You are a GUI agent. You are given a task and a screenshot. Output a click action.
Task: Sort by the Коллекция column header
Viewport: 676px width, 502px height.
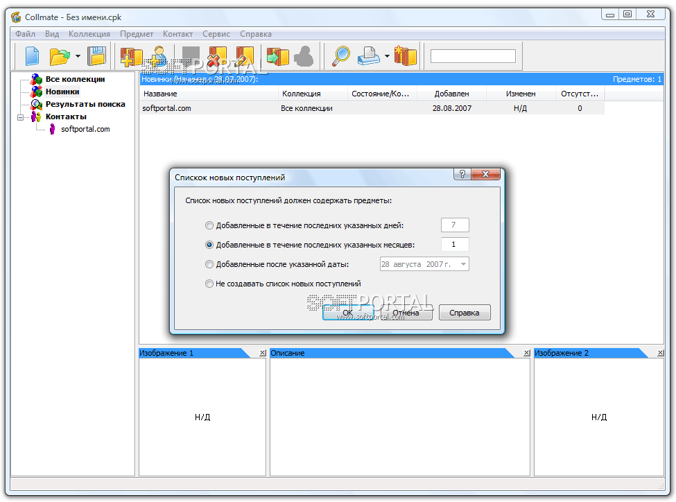pos(313,94)
